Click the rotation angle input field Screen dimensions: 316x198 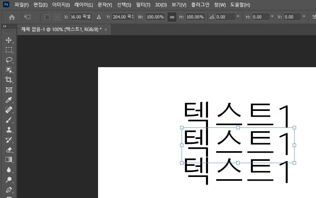click(225, 17)
